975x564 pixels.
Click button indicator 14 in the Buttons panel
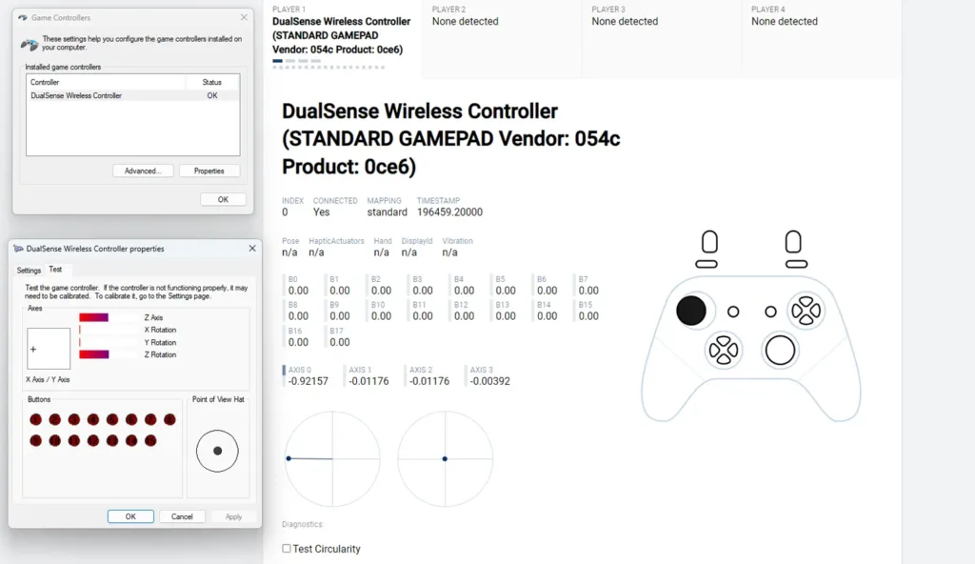131,441
